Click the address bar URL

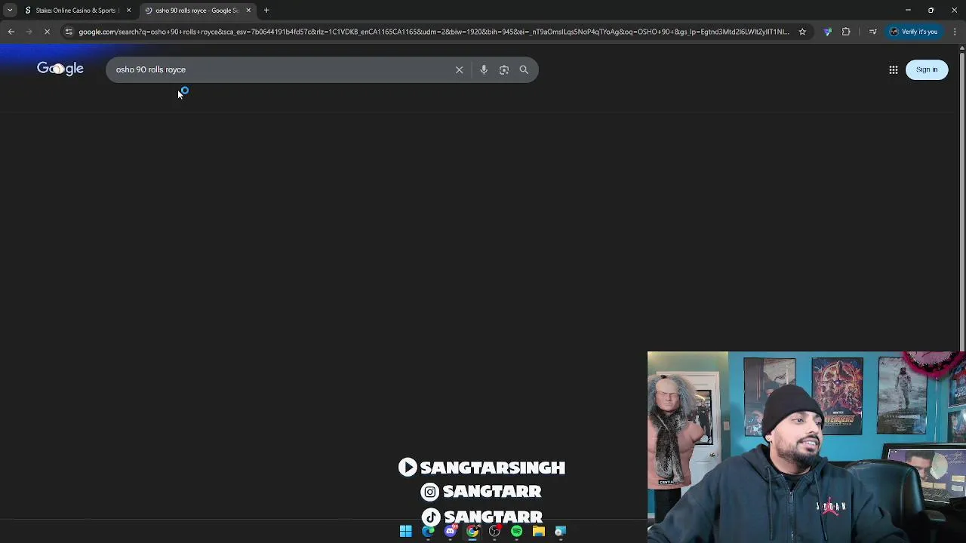click(x=434, y=32)
